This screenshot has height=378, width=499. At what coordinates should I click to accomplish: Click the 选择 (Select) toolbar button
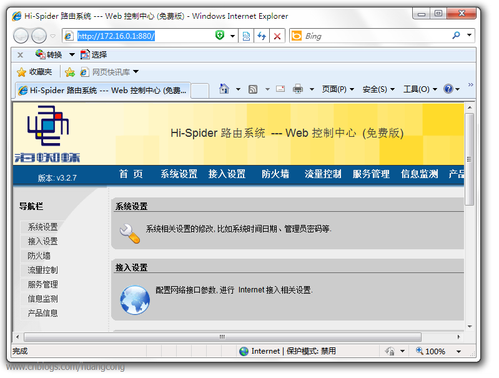tap(94, 55)
